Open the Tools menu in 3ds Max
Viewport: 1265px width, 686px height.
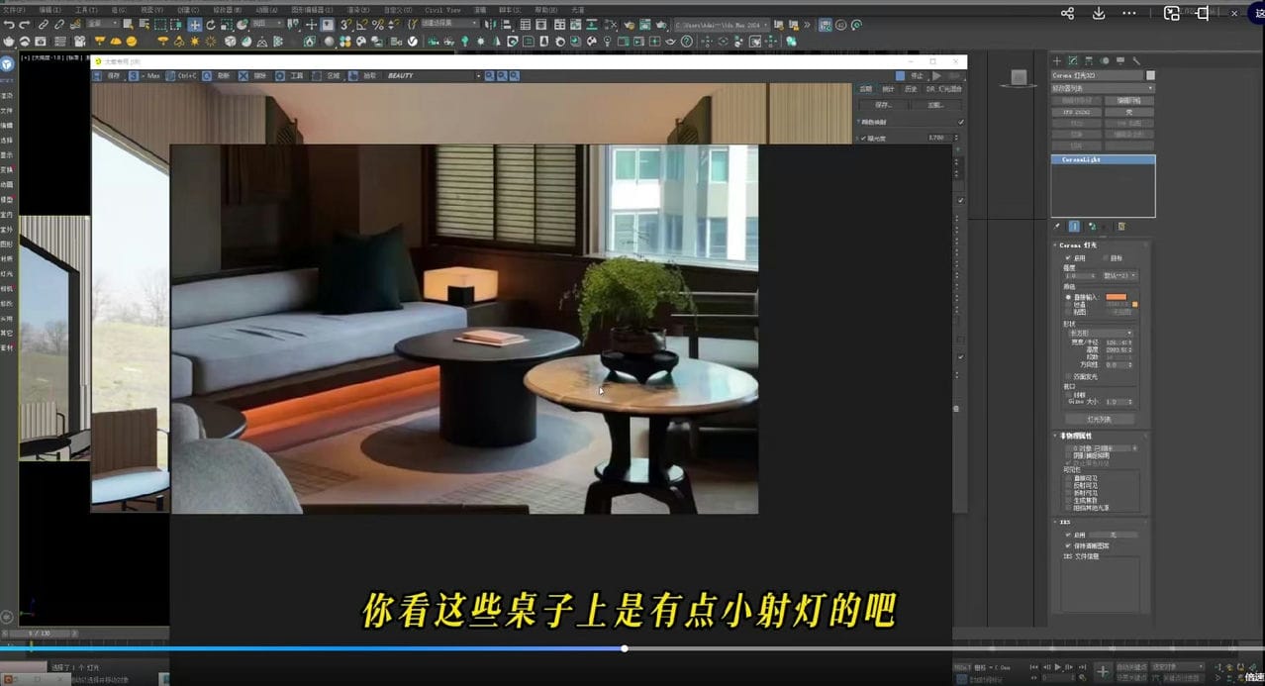pyautogui.click(x=86, y=9)
